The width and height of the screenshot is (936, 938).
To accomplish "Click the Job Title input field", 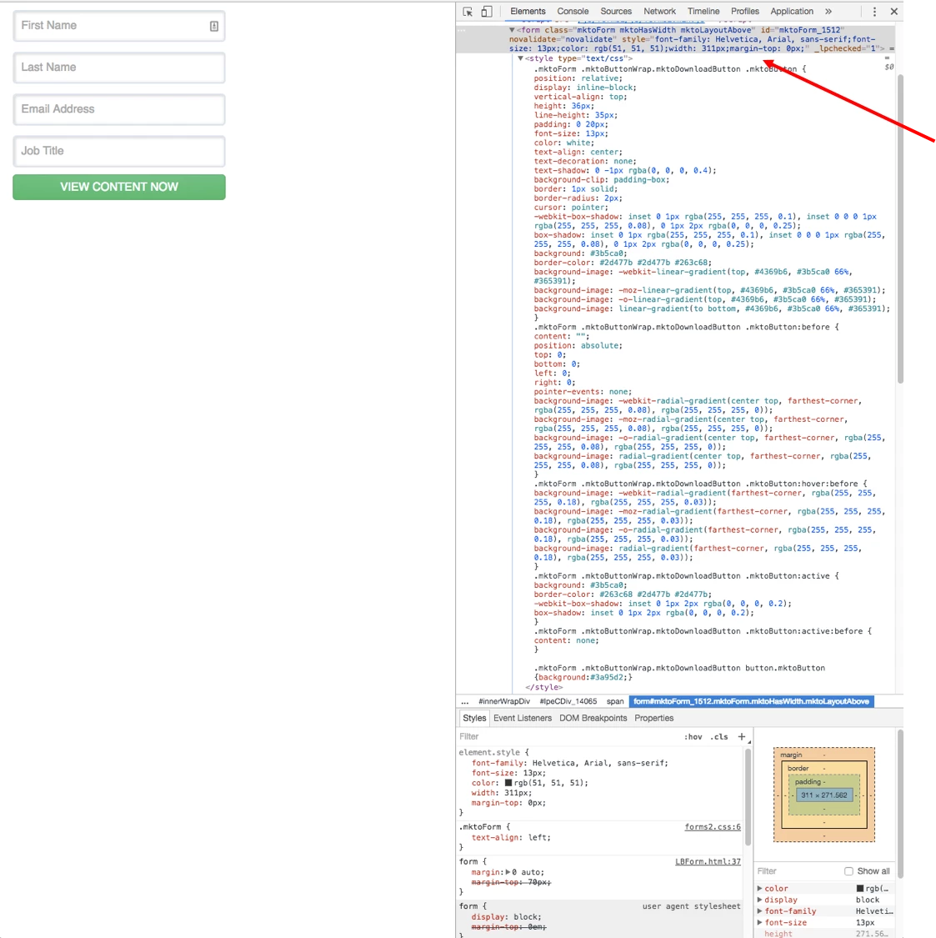I will pos(119,152).
